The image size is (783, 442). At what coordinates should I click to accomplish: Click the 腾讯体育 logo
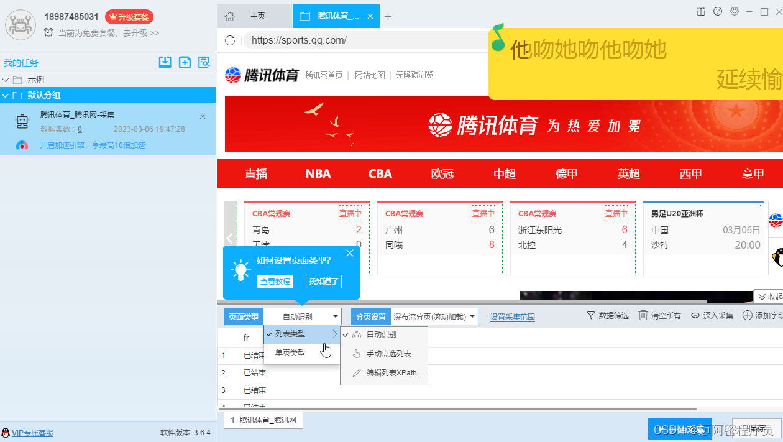(262, 75)
